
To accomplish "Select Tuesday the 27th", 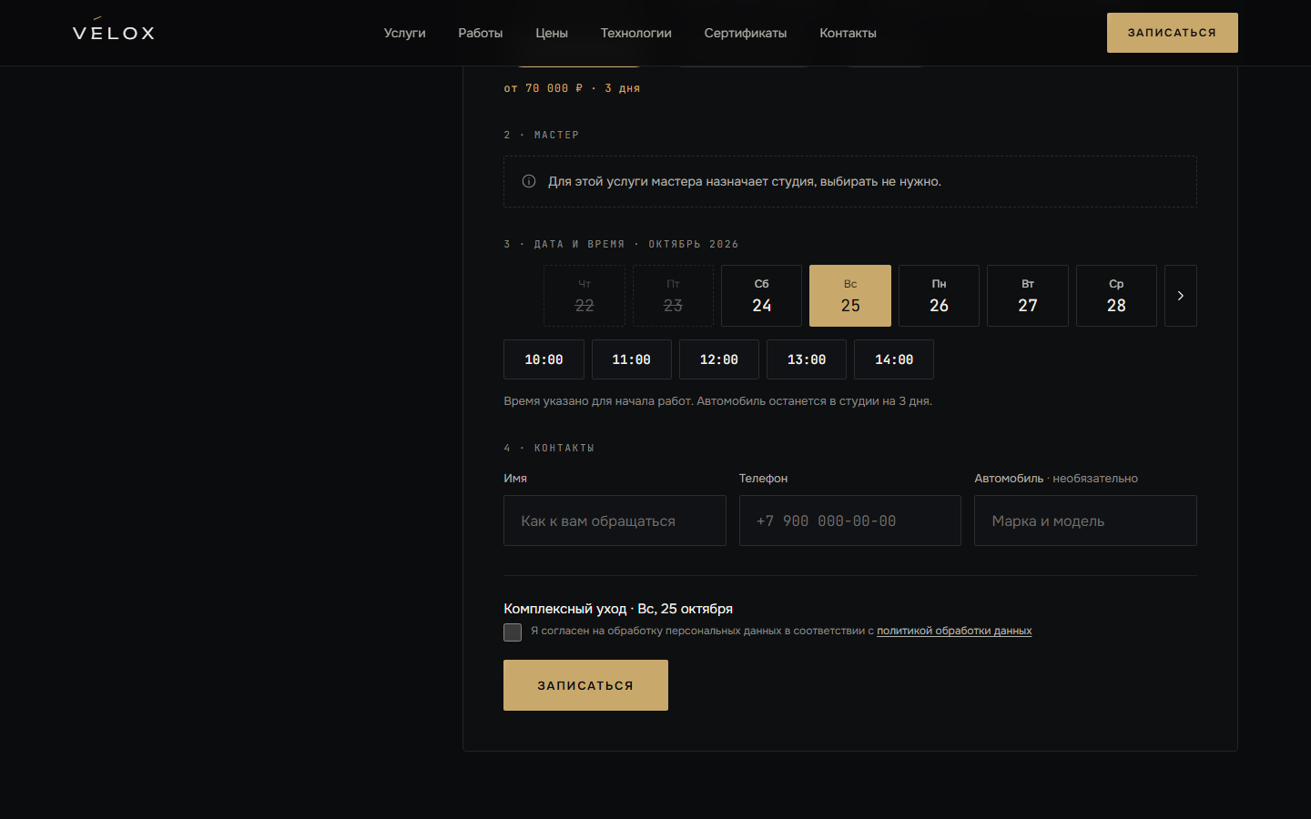I will click(x=1028, y=296).
